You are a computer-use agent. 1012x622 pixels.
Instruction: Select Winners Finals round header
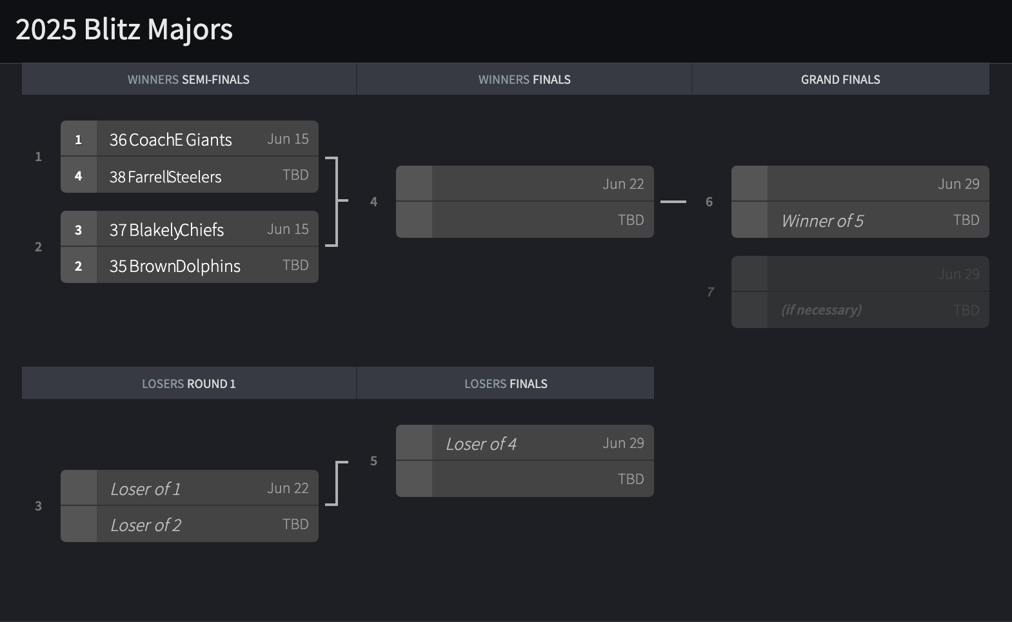tap(524, 79)
